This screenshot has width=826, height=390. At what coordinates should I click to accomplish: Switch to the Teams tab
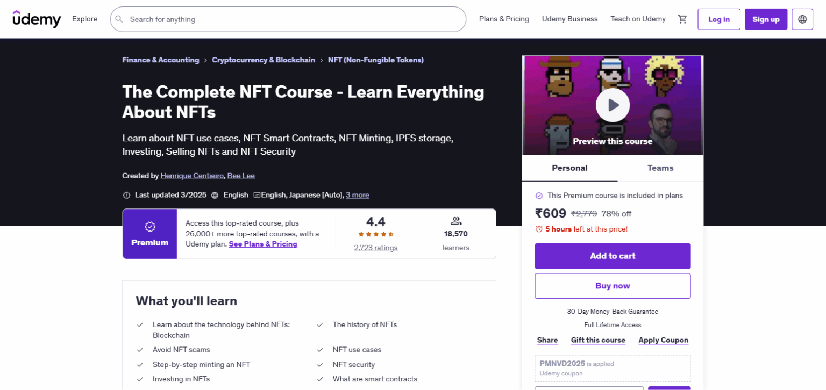pyautogui.click(x=660, y=168)
